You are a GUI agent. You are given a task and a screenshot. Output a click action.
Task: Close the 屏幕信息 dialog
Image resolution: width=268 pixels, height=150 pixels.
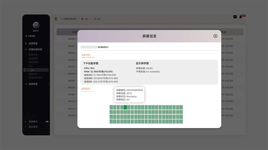pos(215,36)
